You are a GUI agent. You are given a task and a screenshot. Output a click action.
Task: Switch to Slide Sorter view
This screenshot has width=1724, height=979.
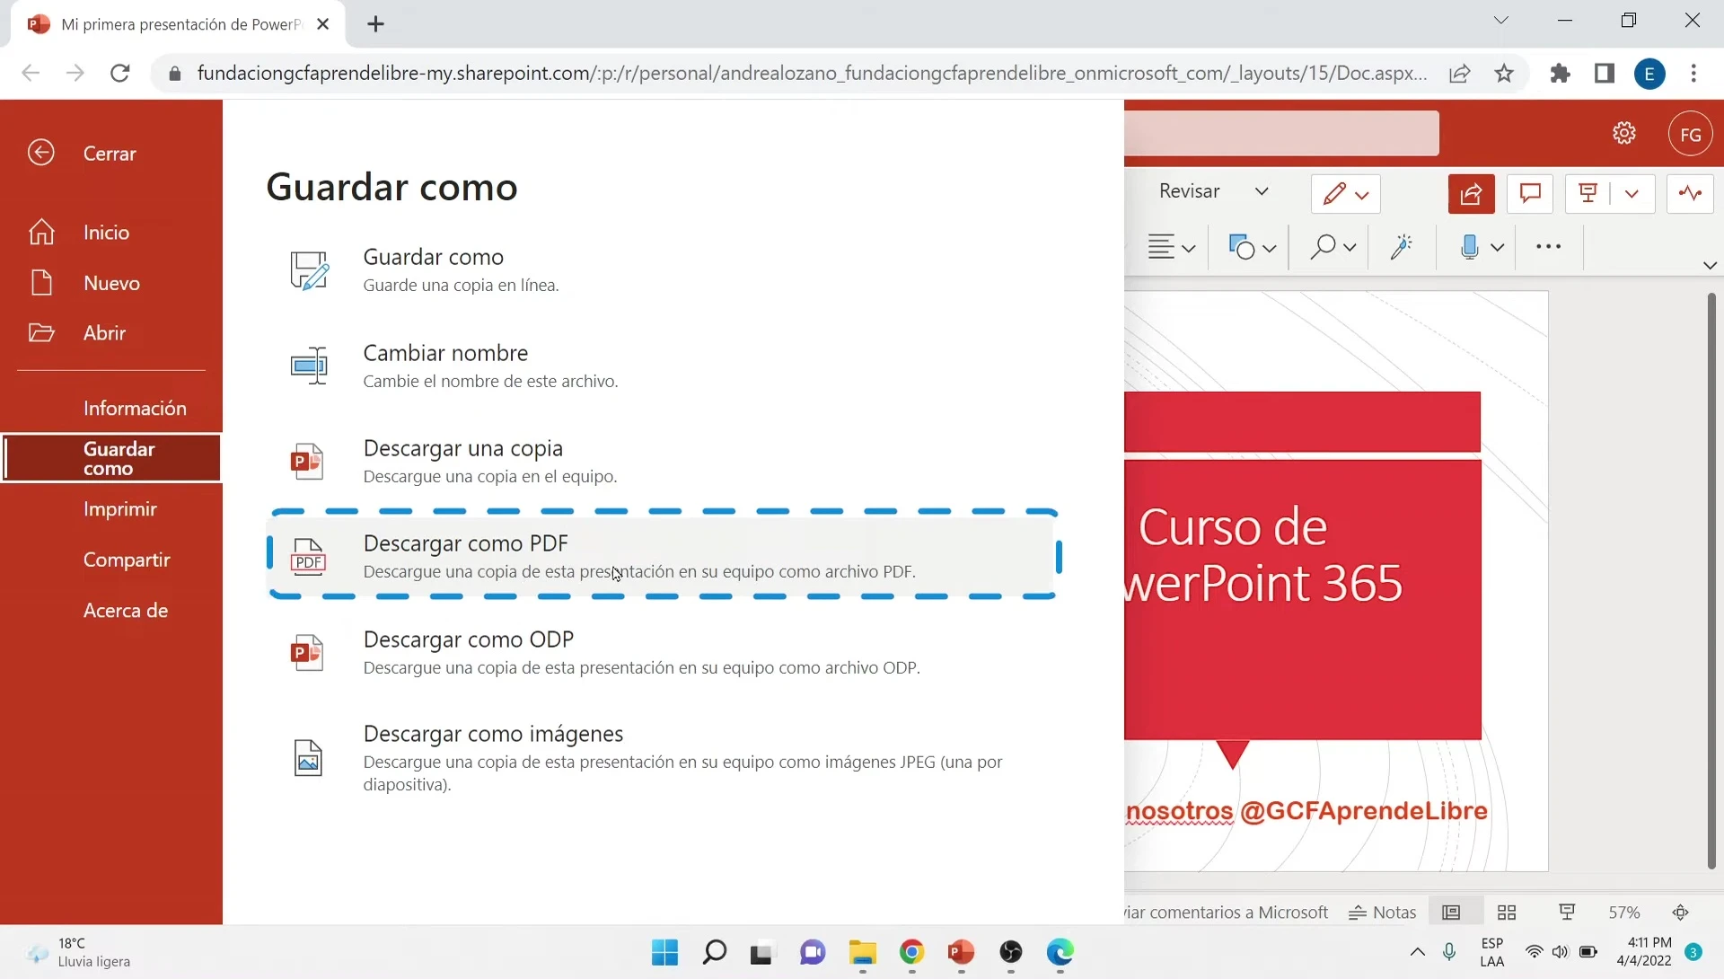pos(1507,913)
